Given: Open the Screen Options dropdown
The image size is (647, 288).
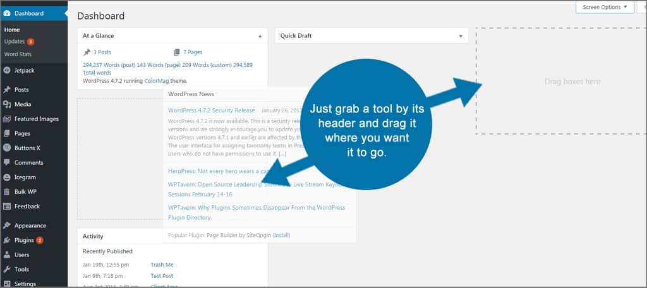Looking at the screenshot, I should (x=605, y=7).
